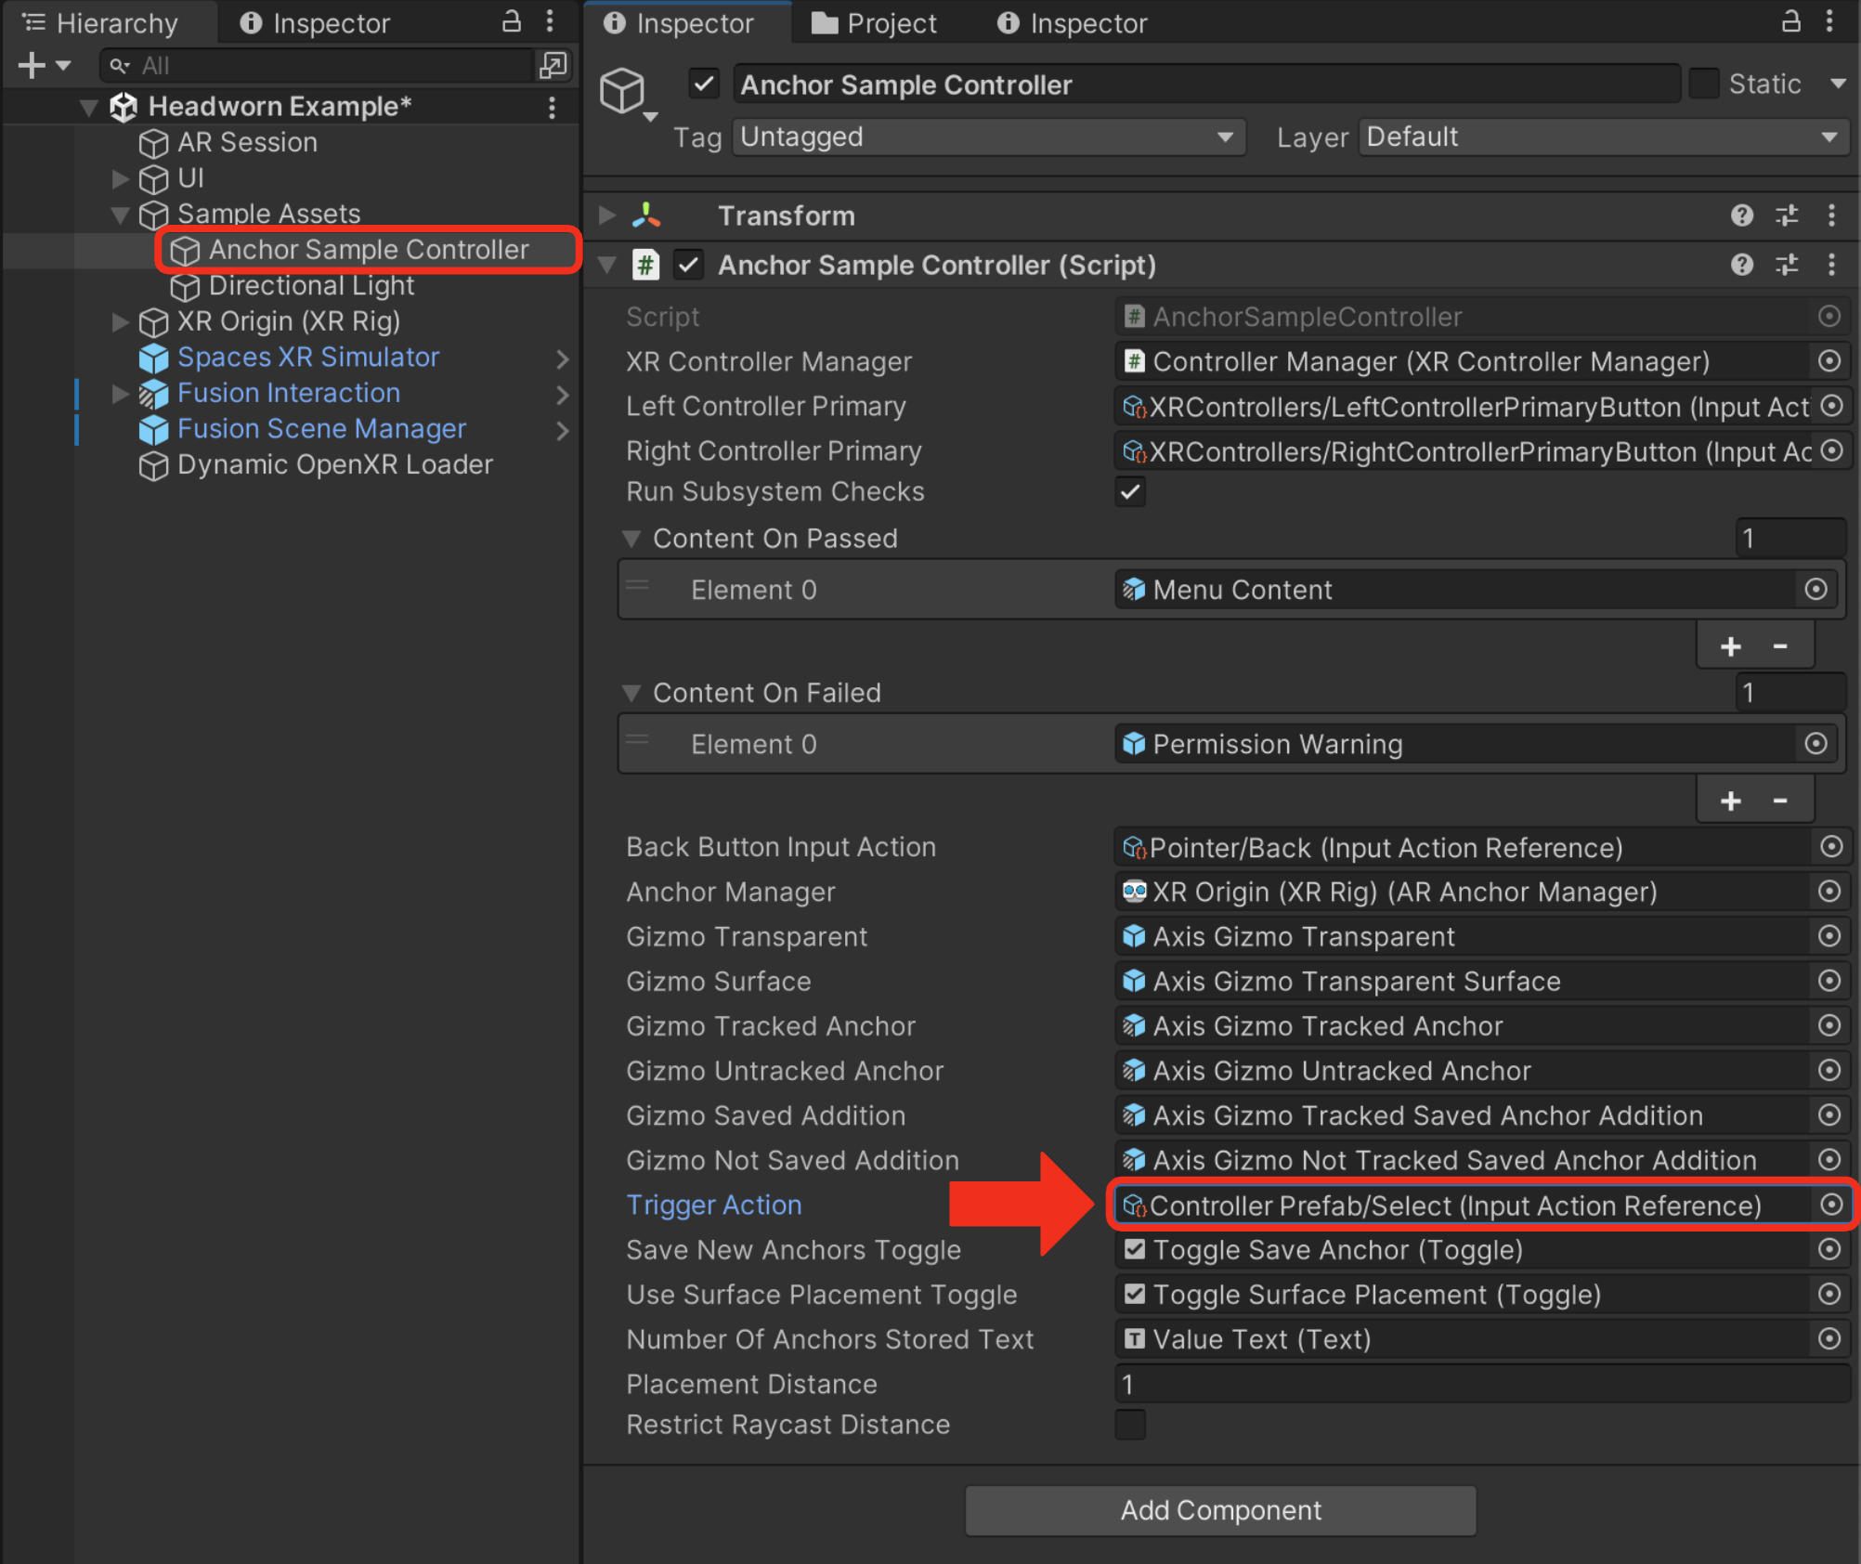The height and width of the screenshot is (1564, 1861).
Task: Open the Hierarchy create plus dropdown
Action: [x=44, y=65]
